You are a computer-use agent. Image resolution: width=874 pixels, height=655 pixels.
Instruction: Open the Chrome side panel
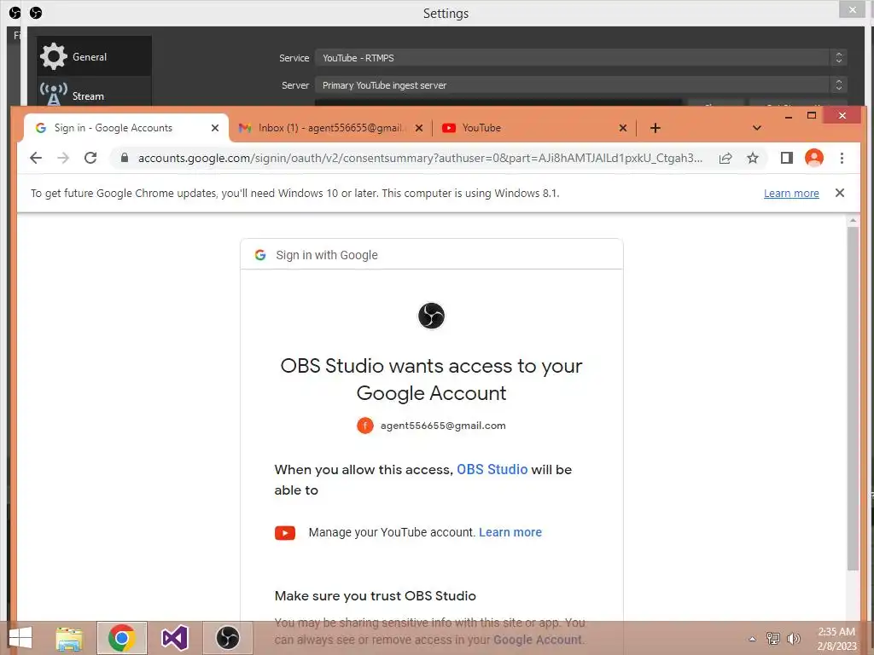point(786,158)
